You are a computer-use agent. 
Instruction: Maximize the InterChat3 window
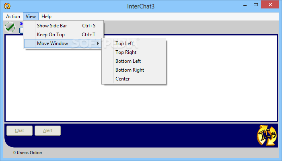256,5
